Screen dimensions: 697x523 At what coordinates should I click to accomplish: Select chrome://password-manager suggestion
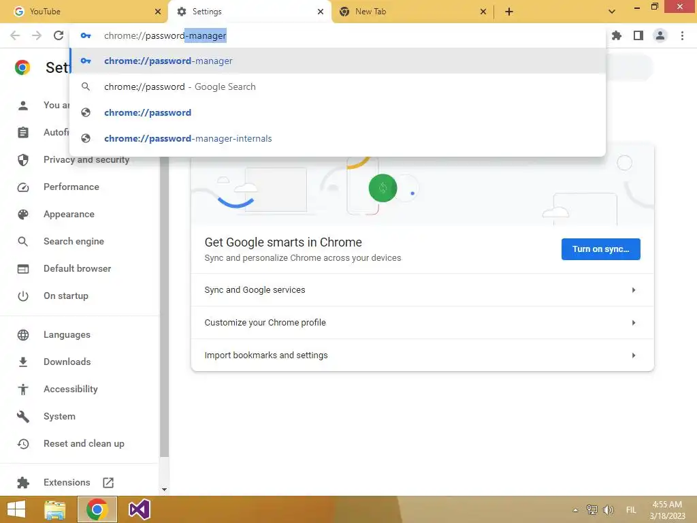(x=338, y=61)
